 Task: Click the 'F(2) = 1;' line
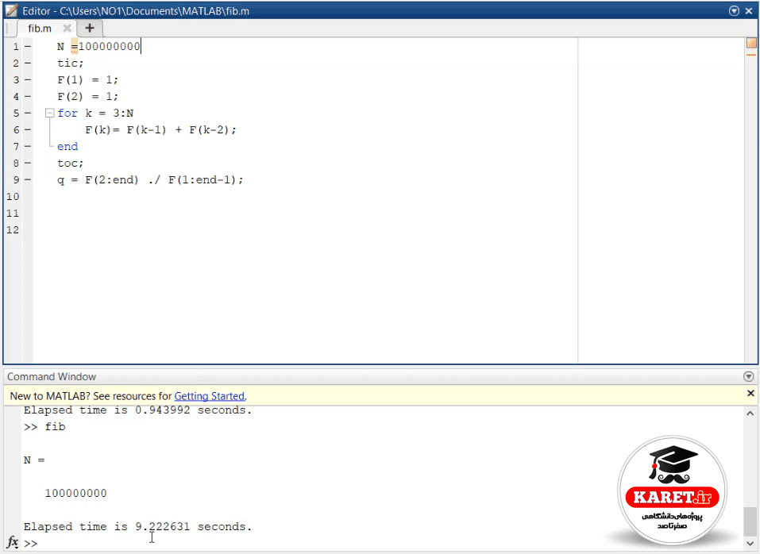pos(87,96)
